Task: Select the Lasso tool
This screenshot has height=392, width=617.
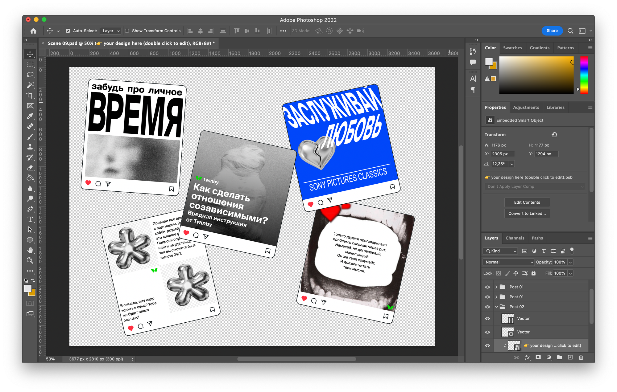Action: click(30, 75)
